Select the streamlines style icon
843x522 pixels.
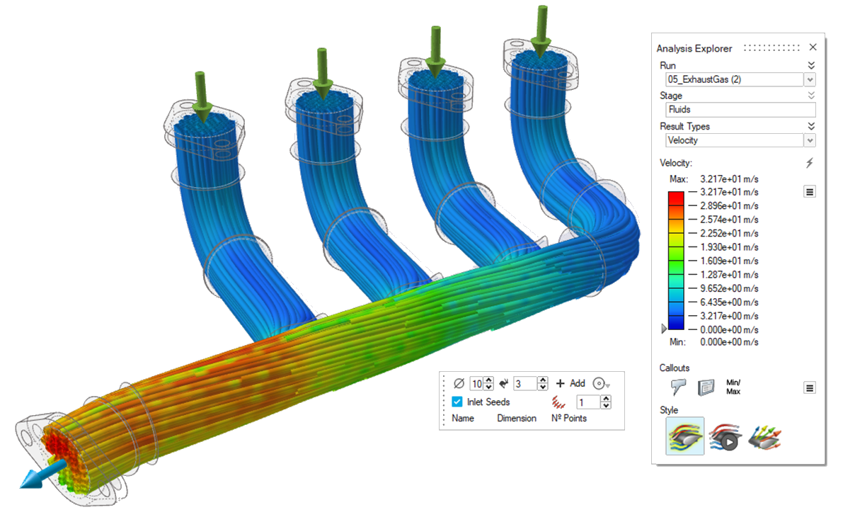684,436
